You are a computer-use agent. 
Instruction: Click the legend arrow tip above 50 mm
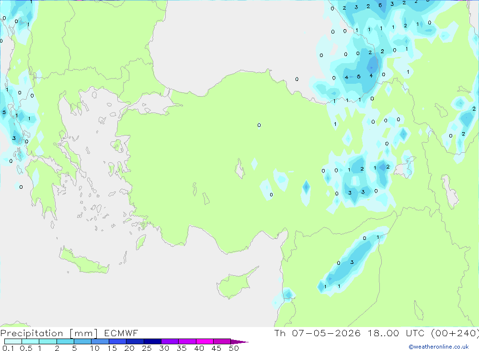pos(239,341)
